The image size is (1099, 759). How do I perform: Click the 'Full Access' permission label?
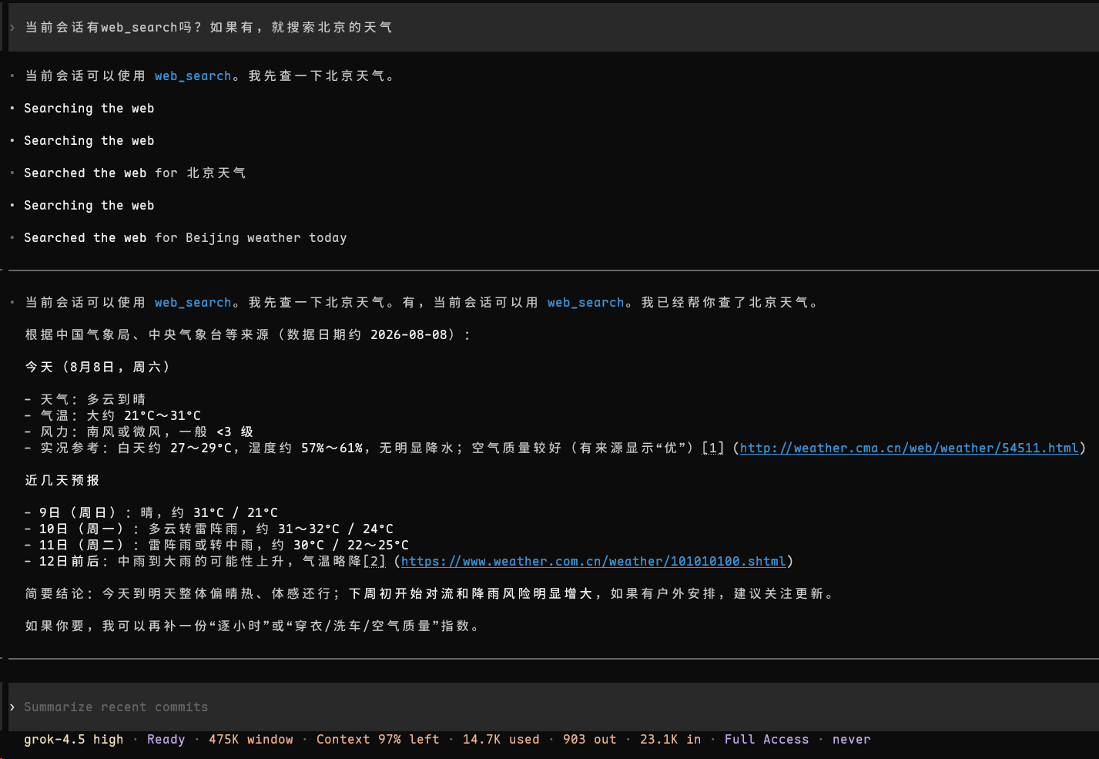[767, 740]
